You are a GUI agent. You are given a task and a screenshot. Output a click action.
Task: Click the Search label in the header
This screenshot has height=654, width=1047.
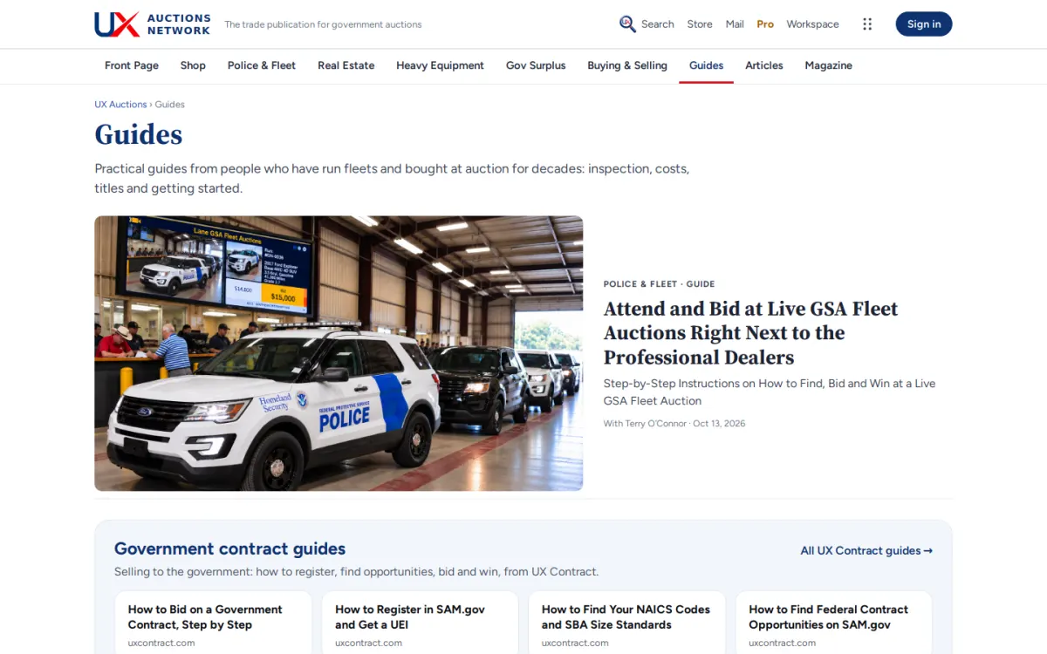click(x=658, y=24)
